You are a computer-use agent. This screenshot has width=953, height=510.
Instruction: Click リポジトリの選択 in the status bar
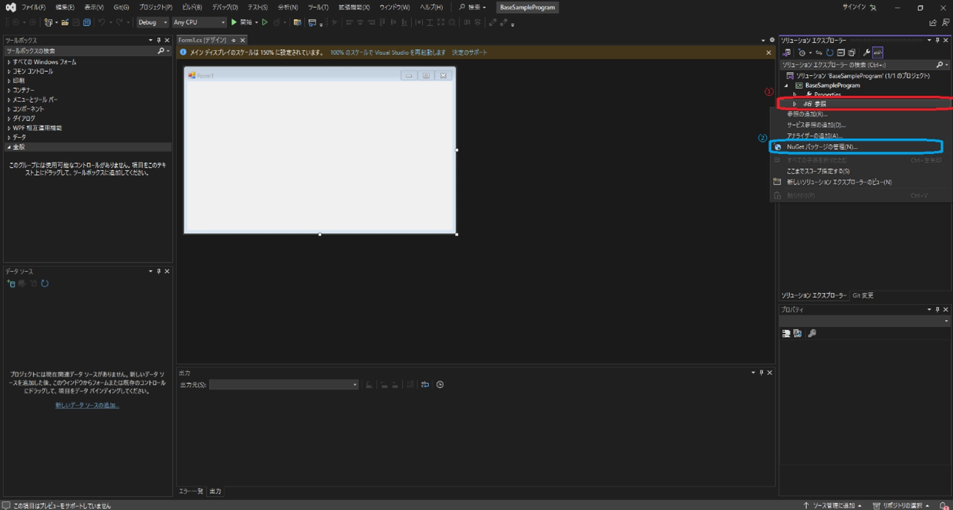coord(901,506)
